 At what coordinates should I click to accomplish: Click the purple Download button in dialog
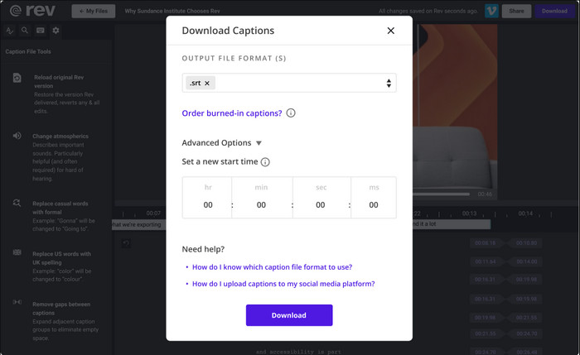pos(289,315)
